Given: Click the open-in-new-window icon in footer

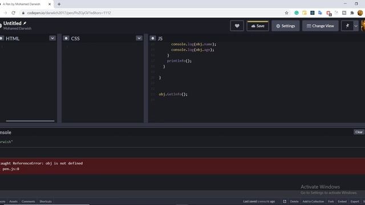Looking at the screenshot, I should tap(285, 201).
